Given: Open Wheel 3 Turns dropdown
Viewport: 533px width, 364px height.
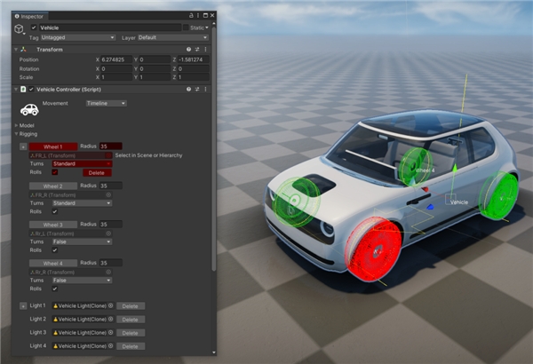Looking at the screenshot, I should 82,241.
